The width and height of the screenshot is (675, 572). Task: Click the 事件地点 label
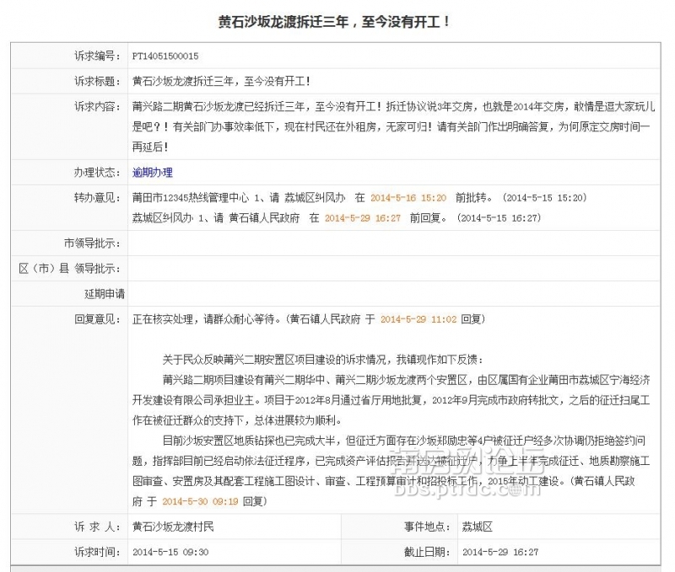[427, 527]
